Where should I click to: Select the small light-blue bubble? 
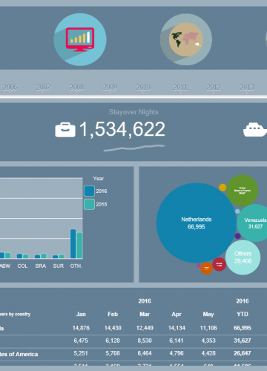point(237,211)
